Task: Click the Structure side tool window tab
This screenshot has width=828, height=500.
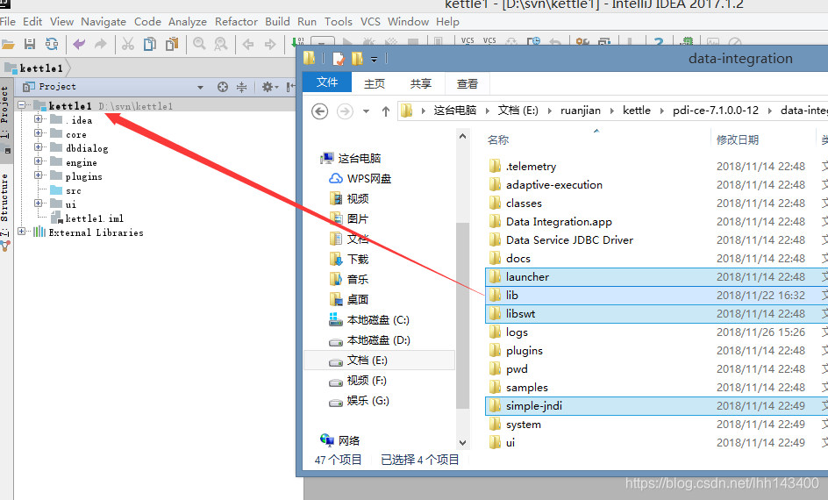Action: 4,204
